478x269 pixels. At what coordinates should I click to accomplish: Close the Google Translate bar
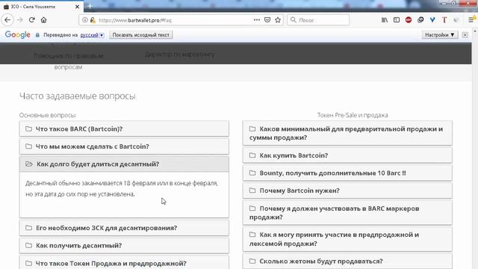(x=465, y=35)
